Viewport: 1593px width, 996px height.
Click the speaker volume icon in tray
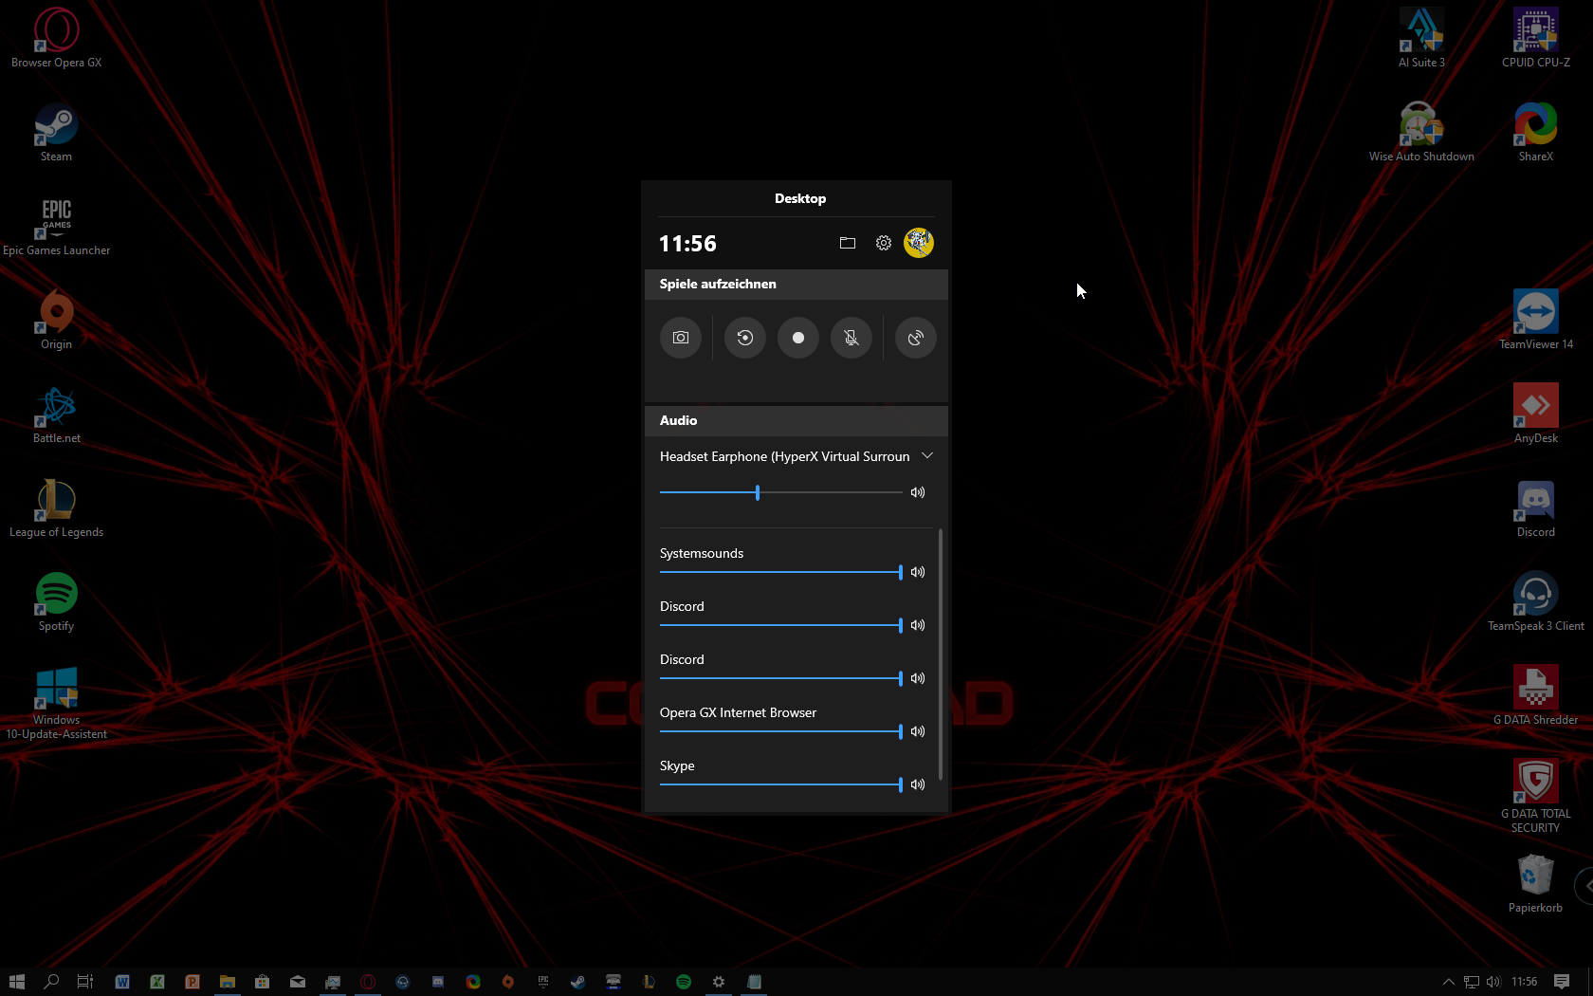[x=1493, y=982]
